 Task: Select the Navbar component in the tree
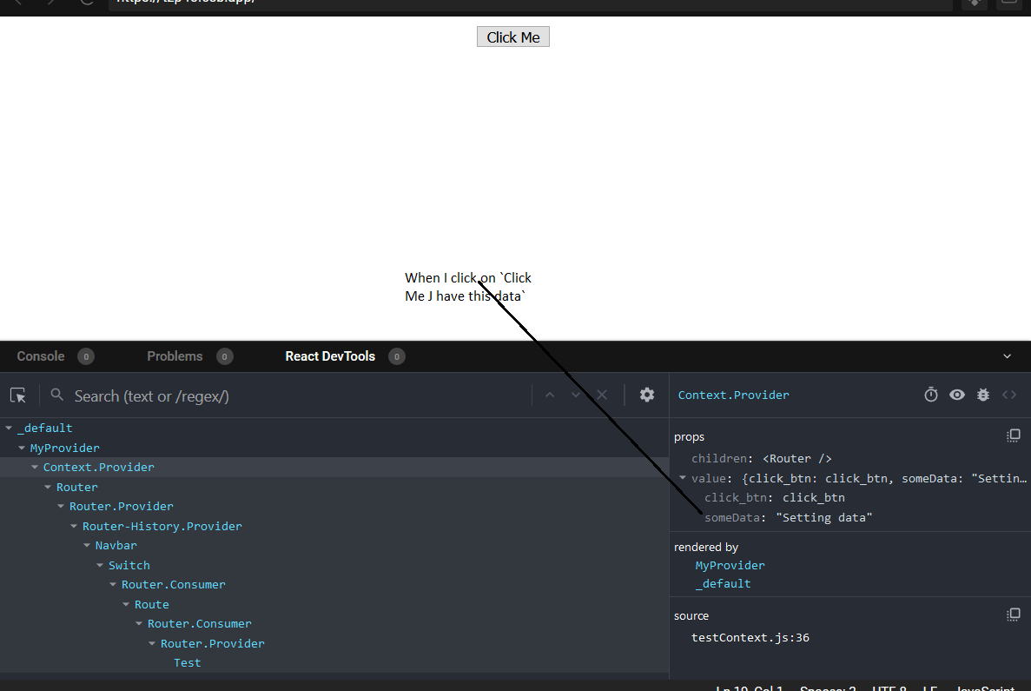tap(114, 545)
